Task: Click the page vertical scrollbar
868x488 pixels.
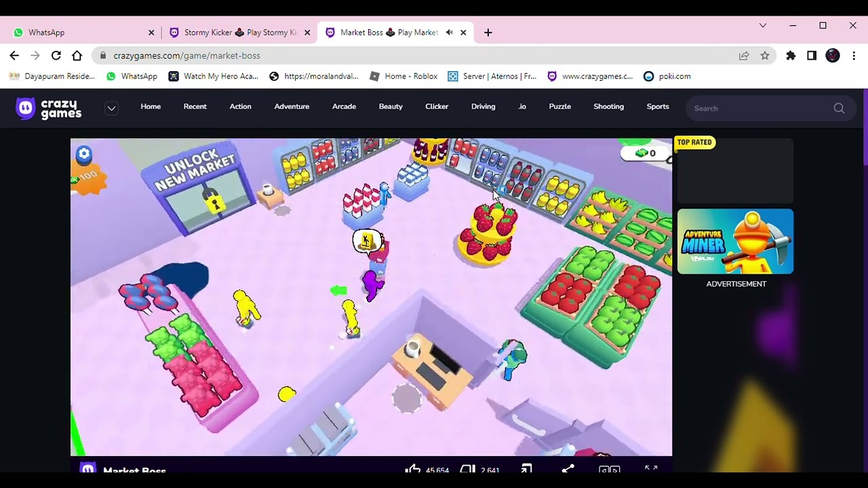Action: 865,129
